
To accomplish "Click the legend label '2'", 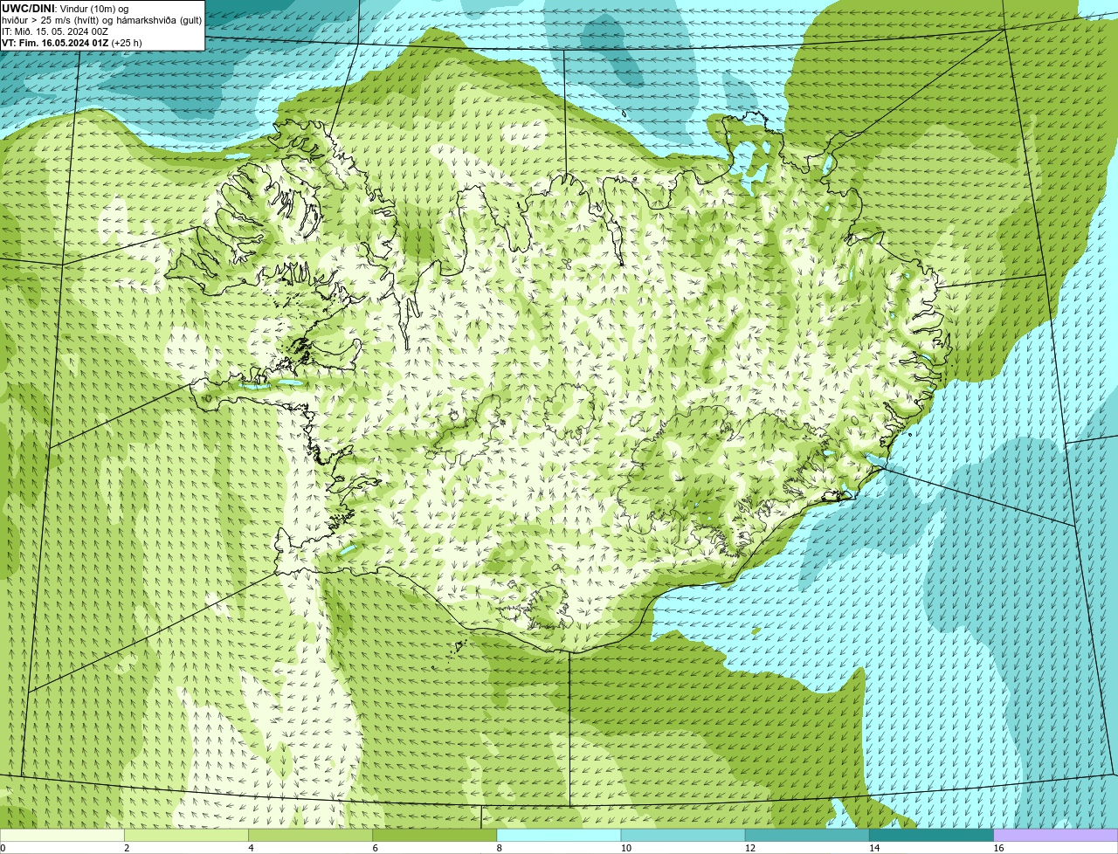I will [x=127, y=848].
